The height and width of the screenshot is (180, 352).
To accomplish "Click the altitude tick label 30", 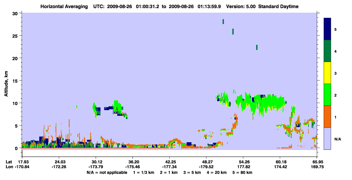I will click(15, 13).
